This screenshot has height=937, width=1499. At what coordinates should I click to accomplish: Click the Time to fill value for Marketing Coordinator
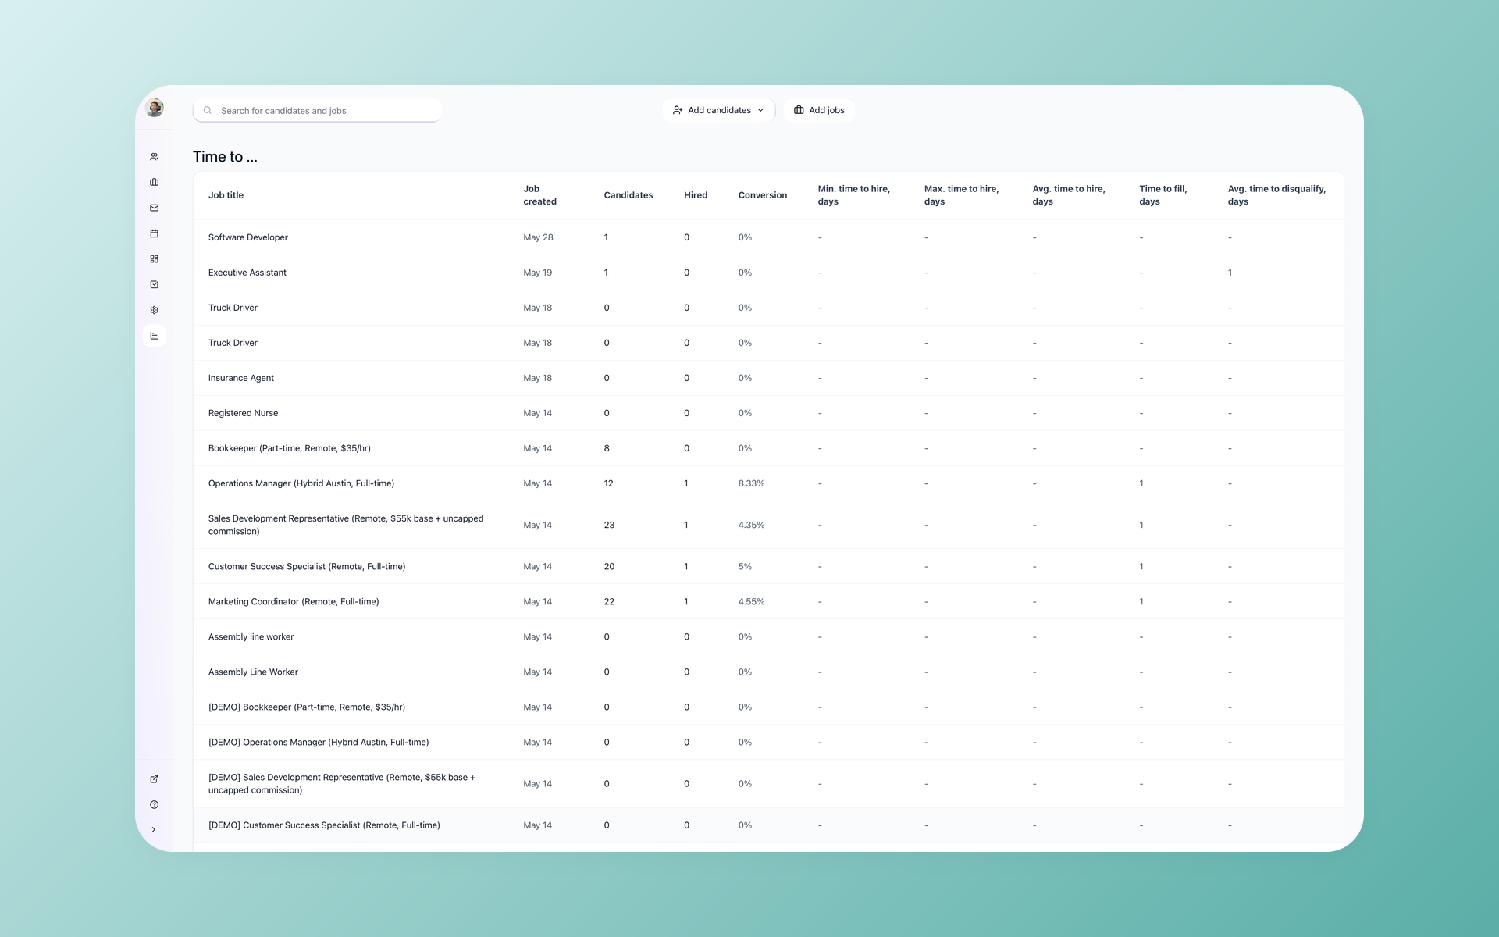click(1141, 601)
